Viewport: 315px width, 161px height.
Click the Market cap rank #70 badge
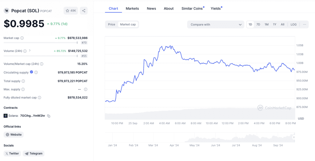tap(84, 43)
